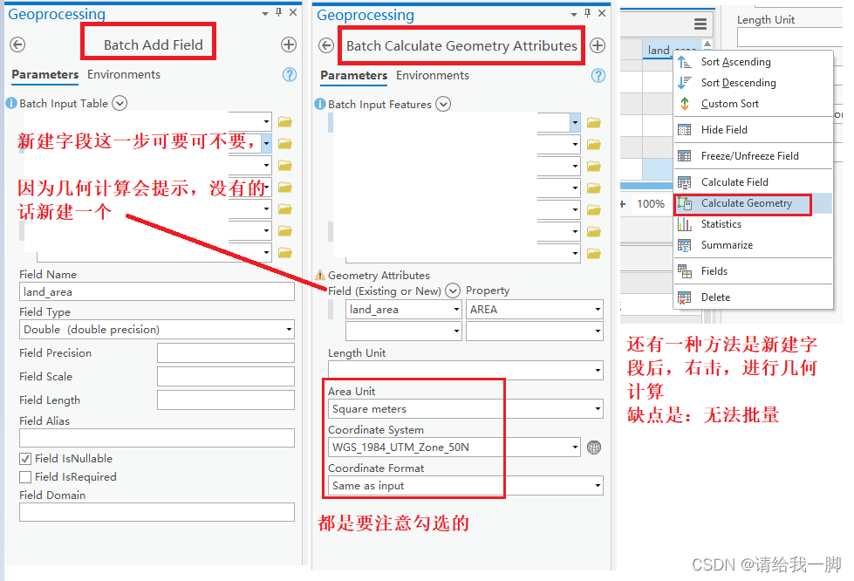Open Coordinate System dropdown

tap(575, 448)
